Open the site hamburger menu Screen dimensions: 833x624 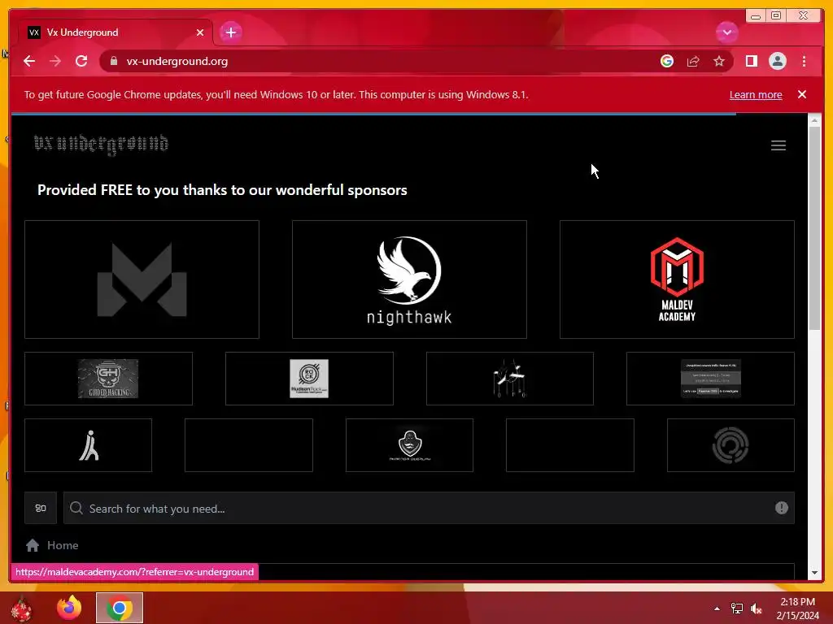[778, 145]
